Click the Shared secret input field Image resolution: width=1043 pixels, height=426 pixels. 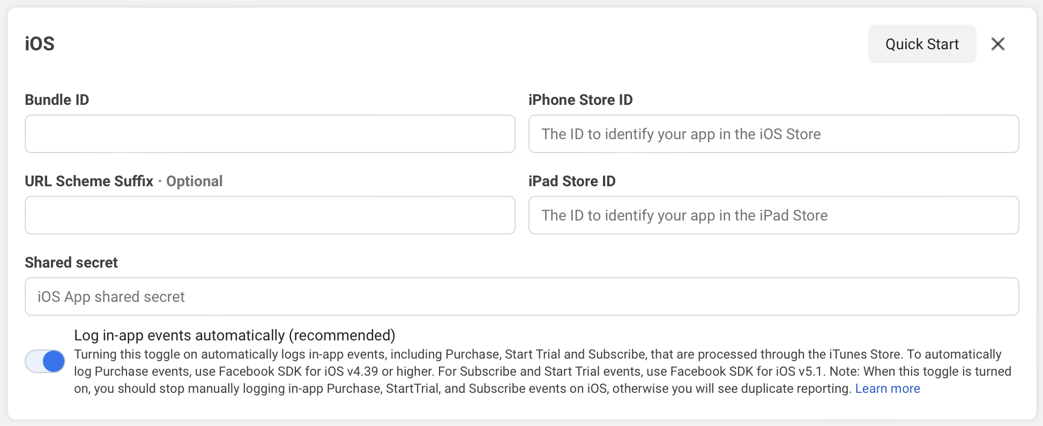point(521,296)
